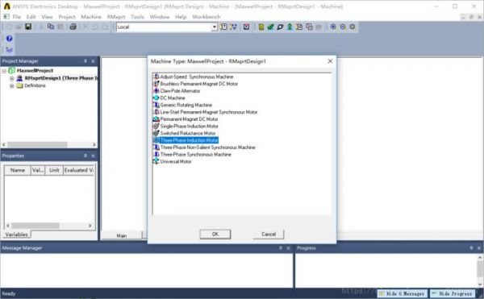Open the Local dropdown in toolbar

(215, 27)
